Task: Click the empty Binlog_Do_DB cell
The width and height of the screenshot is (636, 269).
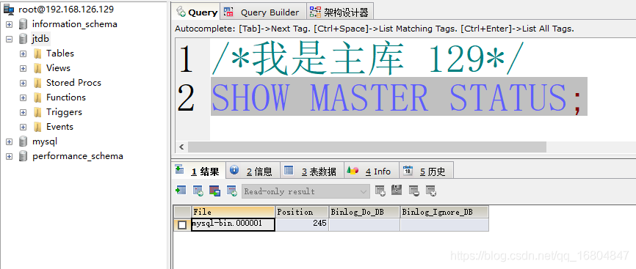Action: (x=364, y=224)
